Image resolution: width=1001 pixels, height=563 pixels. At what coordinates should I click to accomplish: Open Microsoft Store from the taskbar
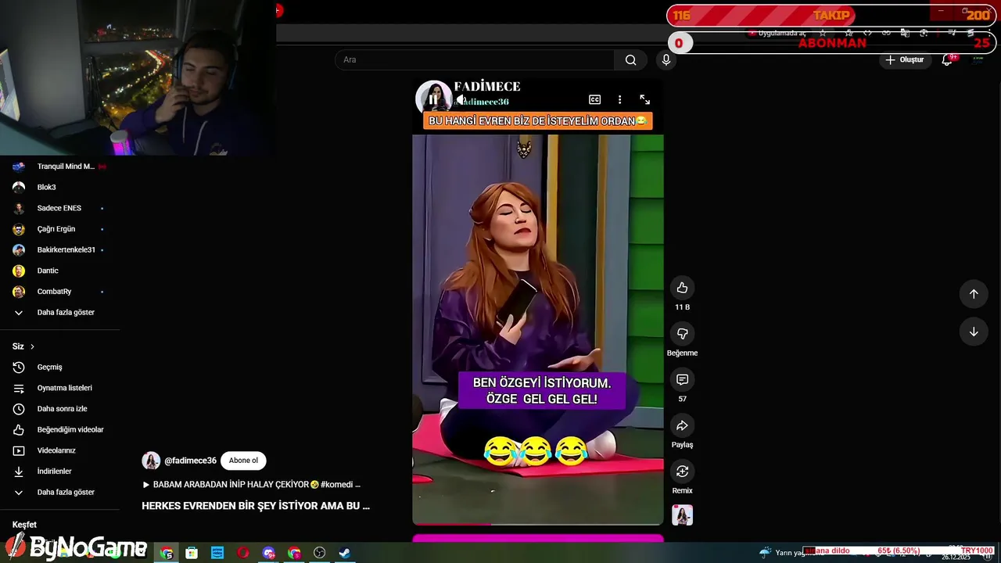(x=192, y=553)
